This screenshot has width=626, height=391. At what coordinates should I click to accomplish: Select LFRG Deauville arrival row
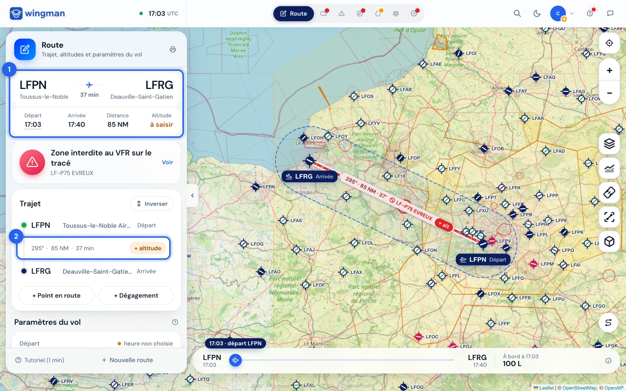click(93, 271)
